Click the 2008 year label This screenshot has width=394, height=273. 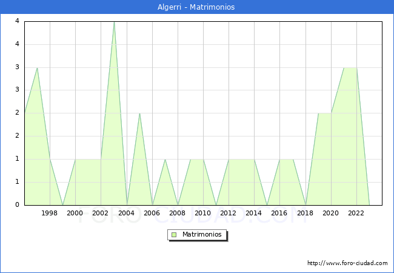tap(177, 213)
